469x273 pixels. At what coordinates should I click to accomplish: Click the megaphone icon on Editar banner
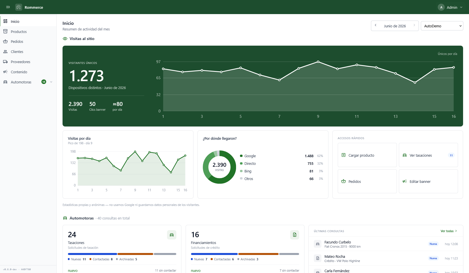(404, 181)
